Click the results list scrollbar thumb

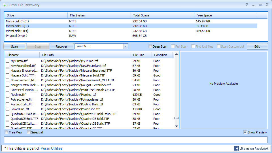(176, 118)
